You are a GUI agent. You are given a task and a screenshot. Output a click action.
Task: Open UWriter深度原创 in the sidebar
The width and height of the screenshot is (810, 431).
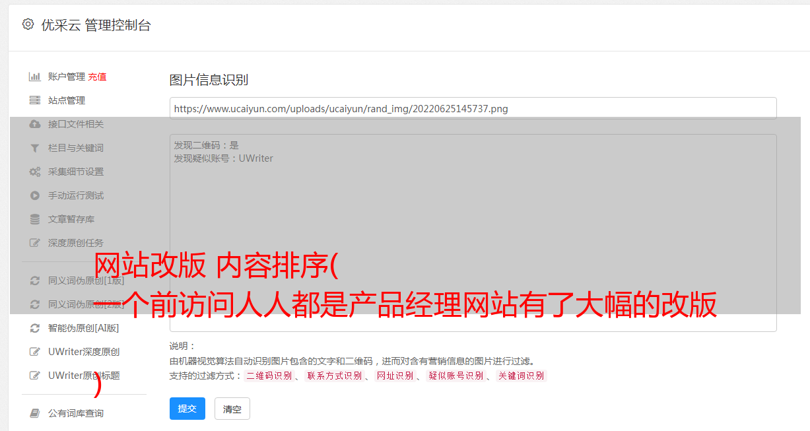point(83,352)
